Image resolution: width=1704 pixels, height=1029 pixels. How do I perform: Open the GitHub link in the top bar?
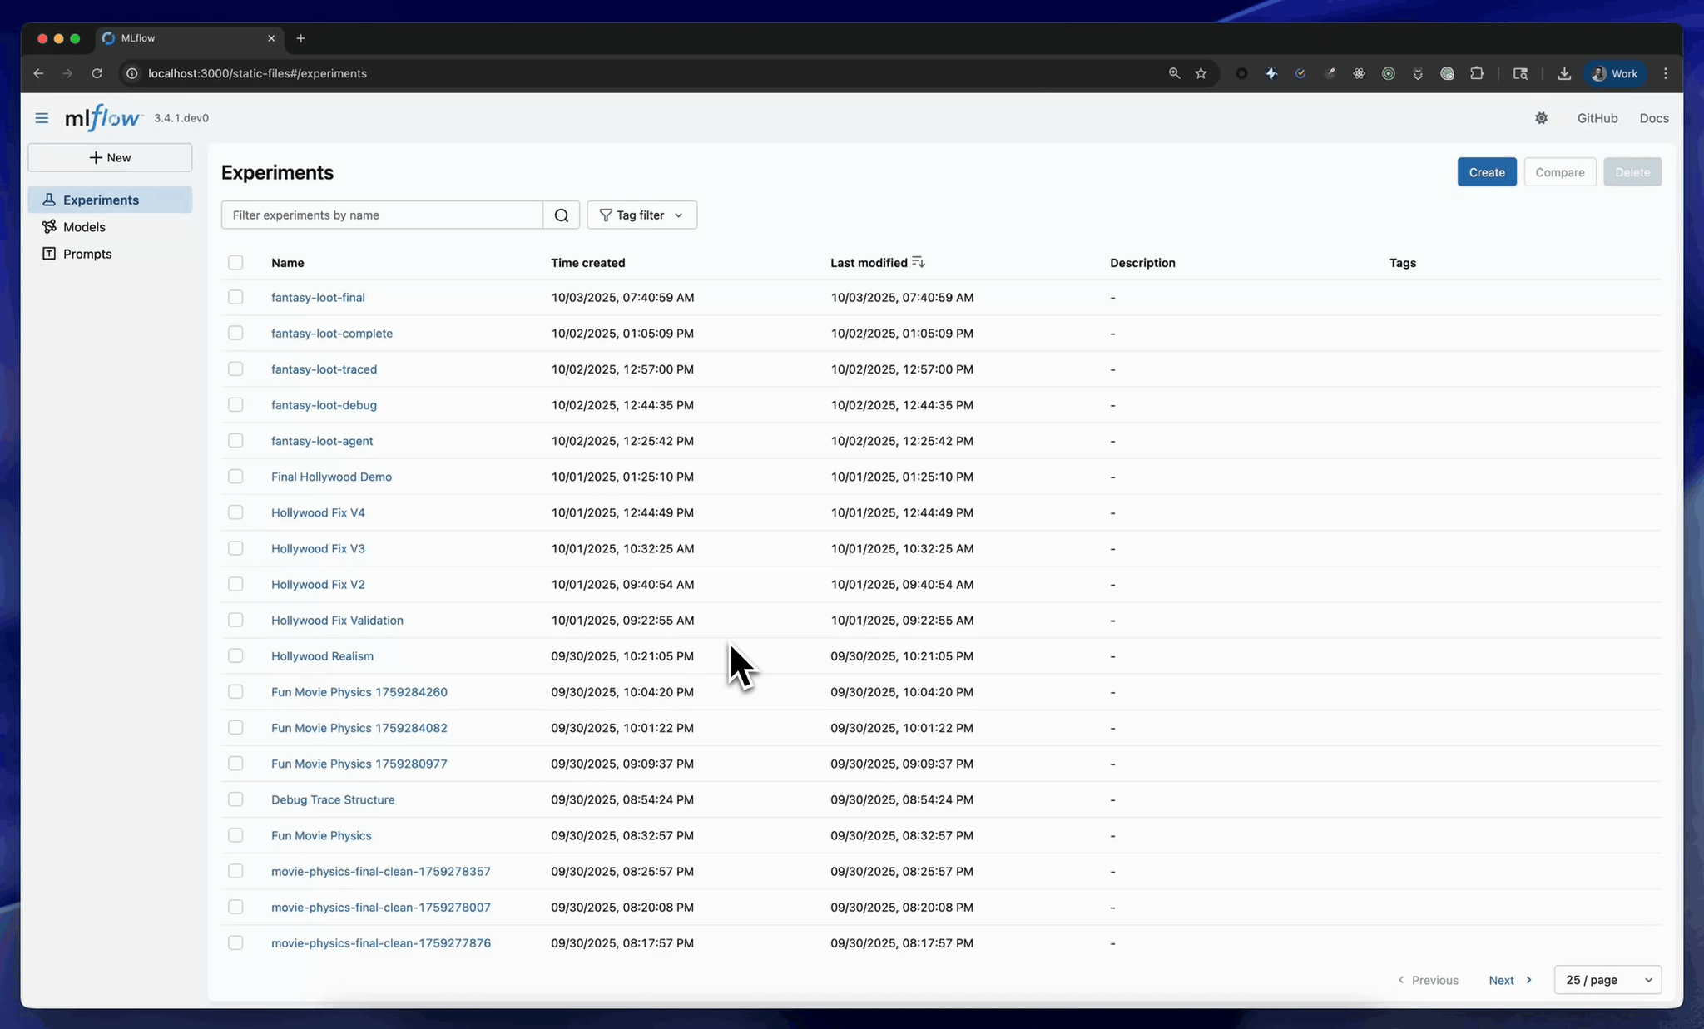[1597, 117]
